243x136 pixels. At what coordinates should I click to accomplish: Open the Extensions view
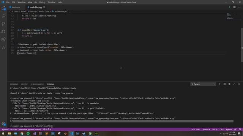click(x=3, y=39)
